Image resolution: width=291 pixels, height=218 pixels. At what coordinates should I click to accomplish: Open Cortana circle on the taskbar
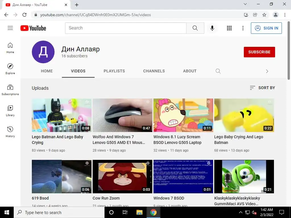click(x=111, y=212)
